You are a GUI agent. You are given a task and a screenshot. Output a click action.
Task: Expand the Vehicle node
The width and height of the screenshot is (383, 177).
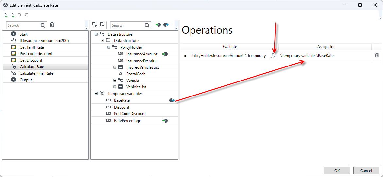(115, 80)
